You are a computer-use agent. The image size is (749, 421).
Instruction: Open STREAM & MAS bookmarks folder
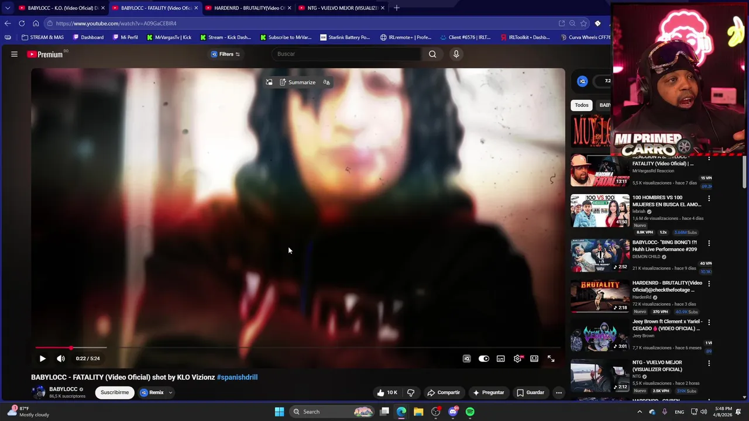43,37
